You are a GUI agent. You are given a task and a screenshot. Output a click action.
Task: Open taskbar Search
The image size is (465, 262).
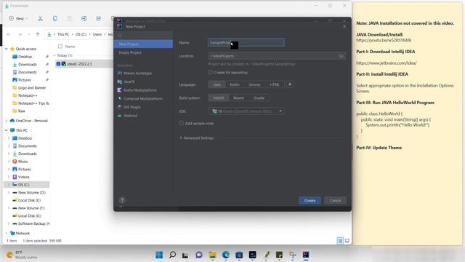172,255
